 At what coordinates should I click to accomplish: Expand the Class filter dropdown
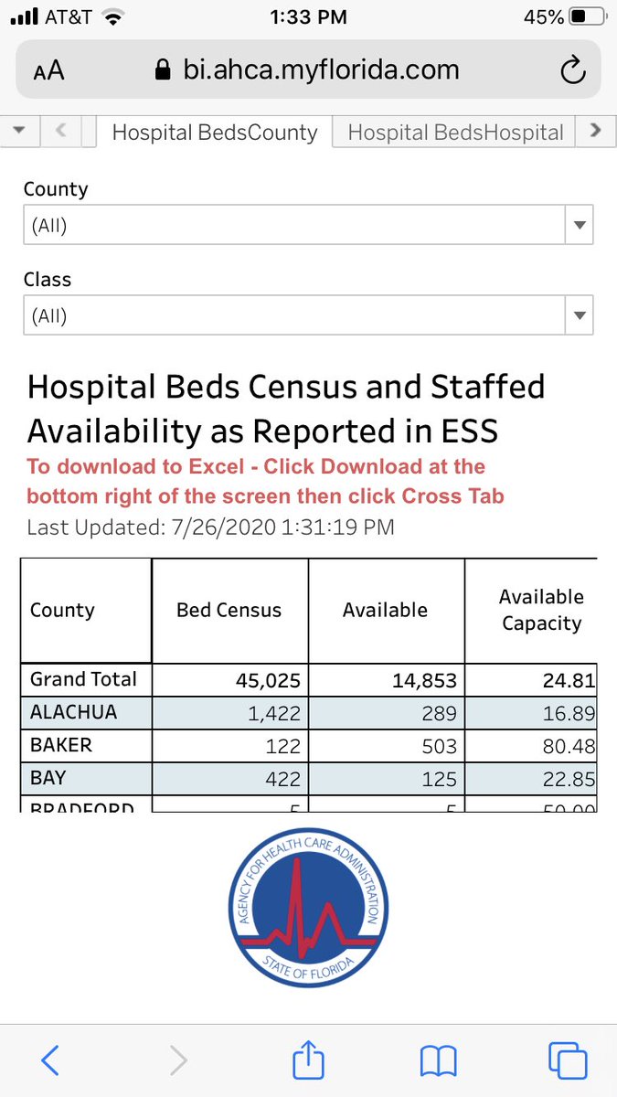(x=579, y=315)
